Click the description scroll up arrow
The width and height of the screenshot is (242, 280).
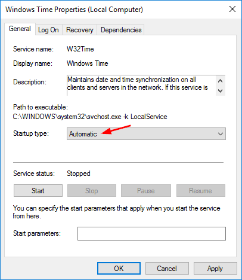pyautogui.click(x=220, y=81)
